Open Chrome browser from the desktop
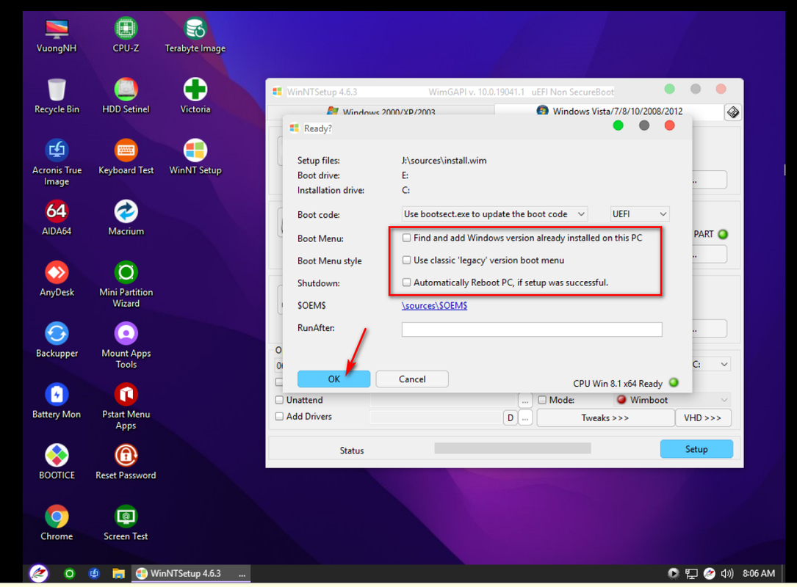 pyautogui.click(x=57, y=522)
